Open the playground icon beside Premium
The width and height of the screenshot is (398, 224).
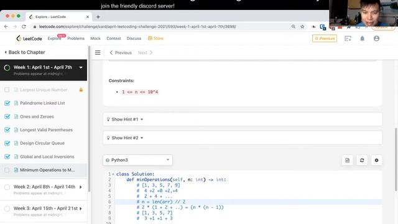[x=348, y=39]
